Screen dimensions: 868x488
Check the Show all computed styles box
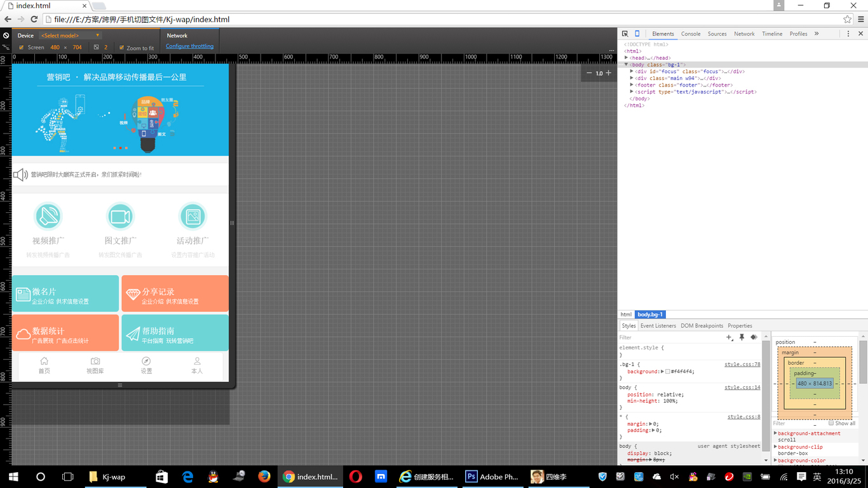(x=831, y=423)
